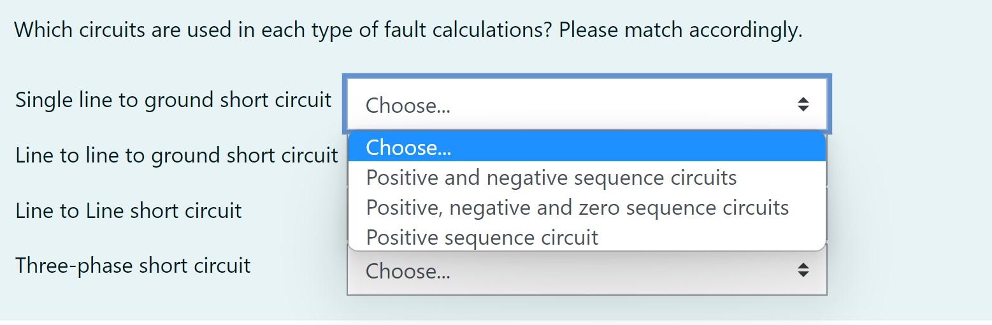Click the "Single line to ground short circuit" label

pyautogui.click(x=173, y=100)
